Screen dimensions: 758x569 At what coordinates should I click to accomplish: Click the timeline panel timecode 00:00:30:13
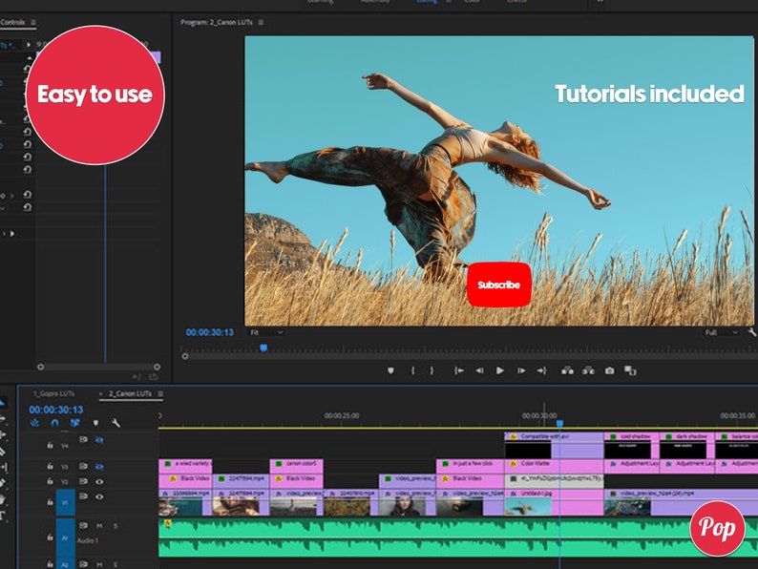click(56, 410)
